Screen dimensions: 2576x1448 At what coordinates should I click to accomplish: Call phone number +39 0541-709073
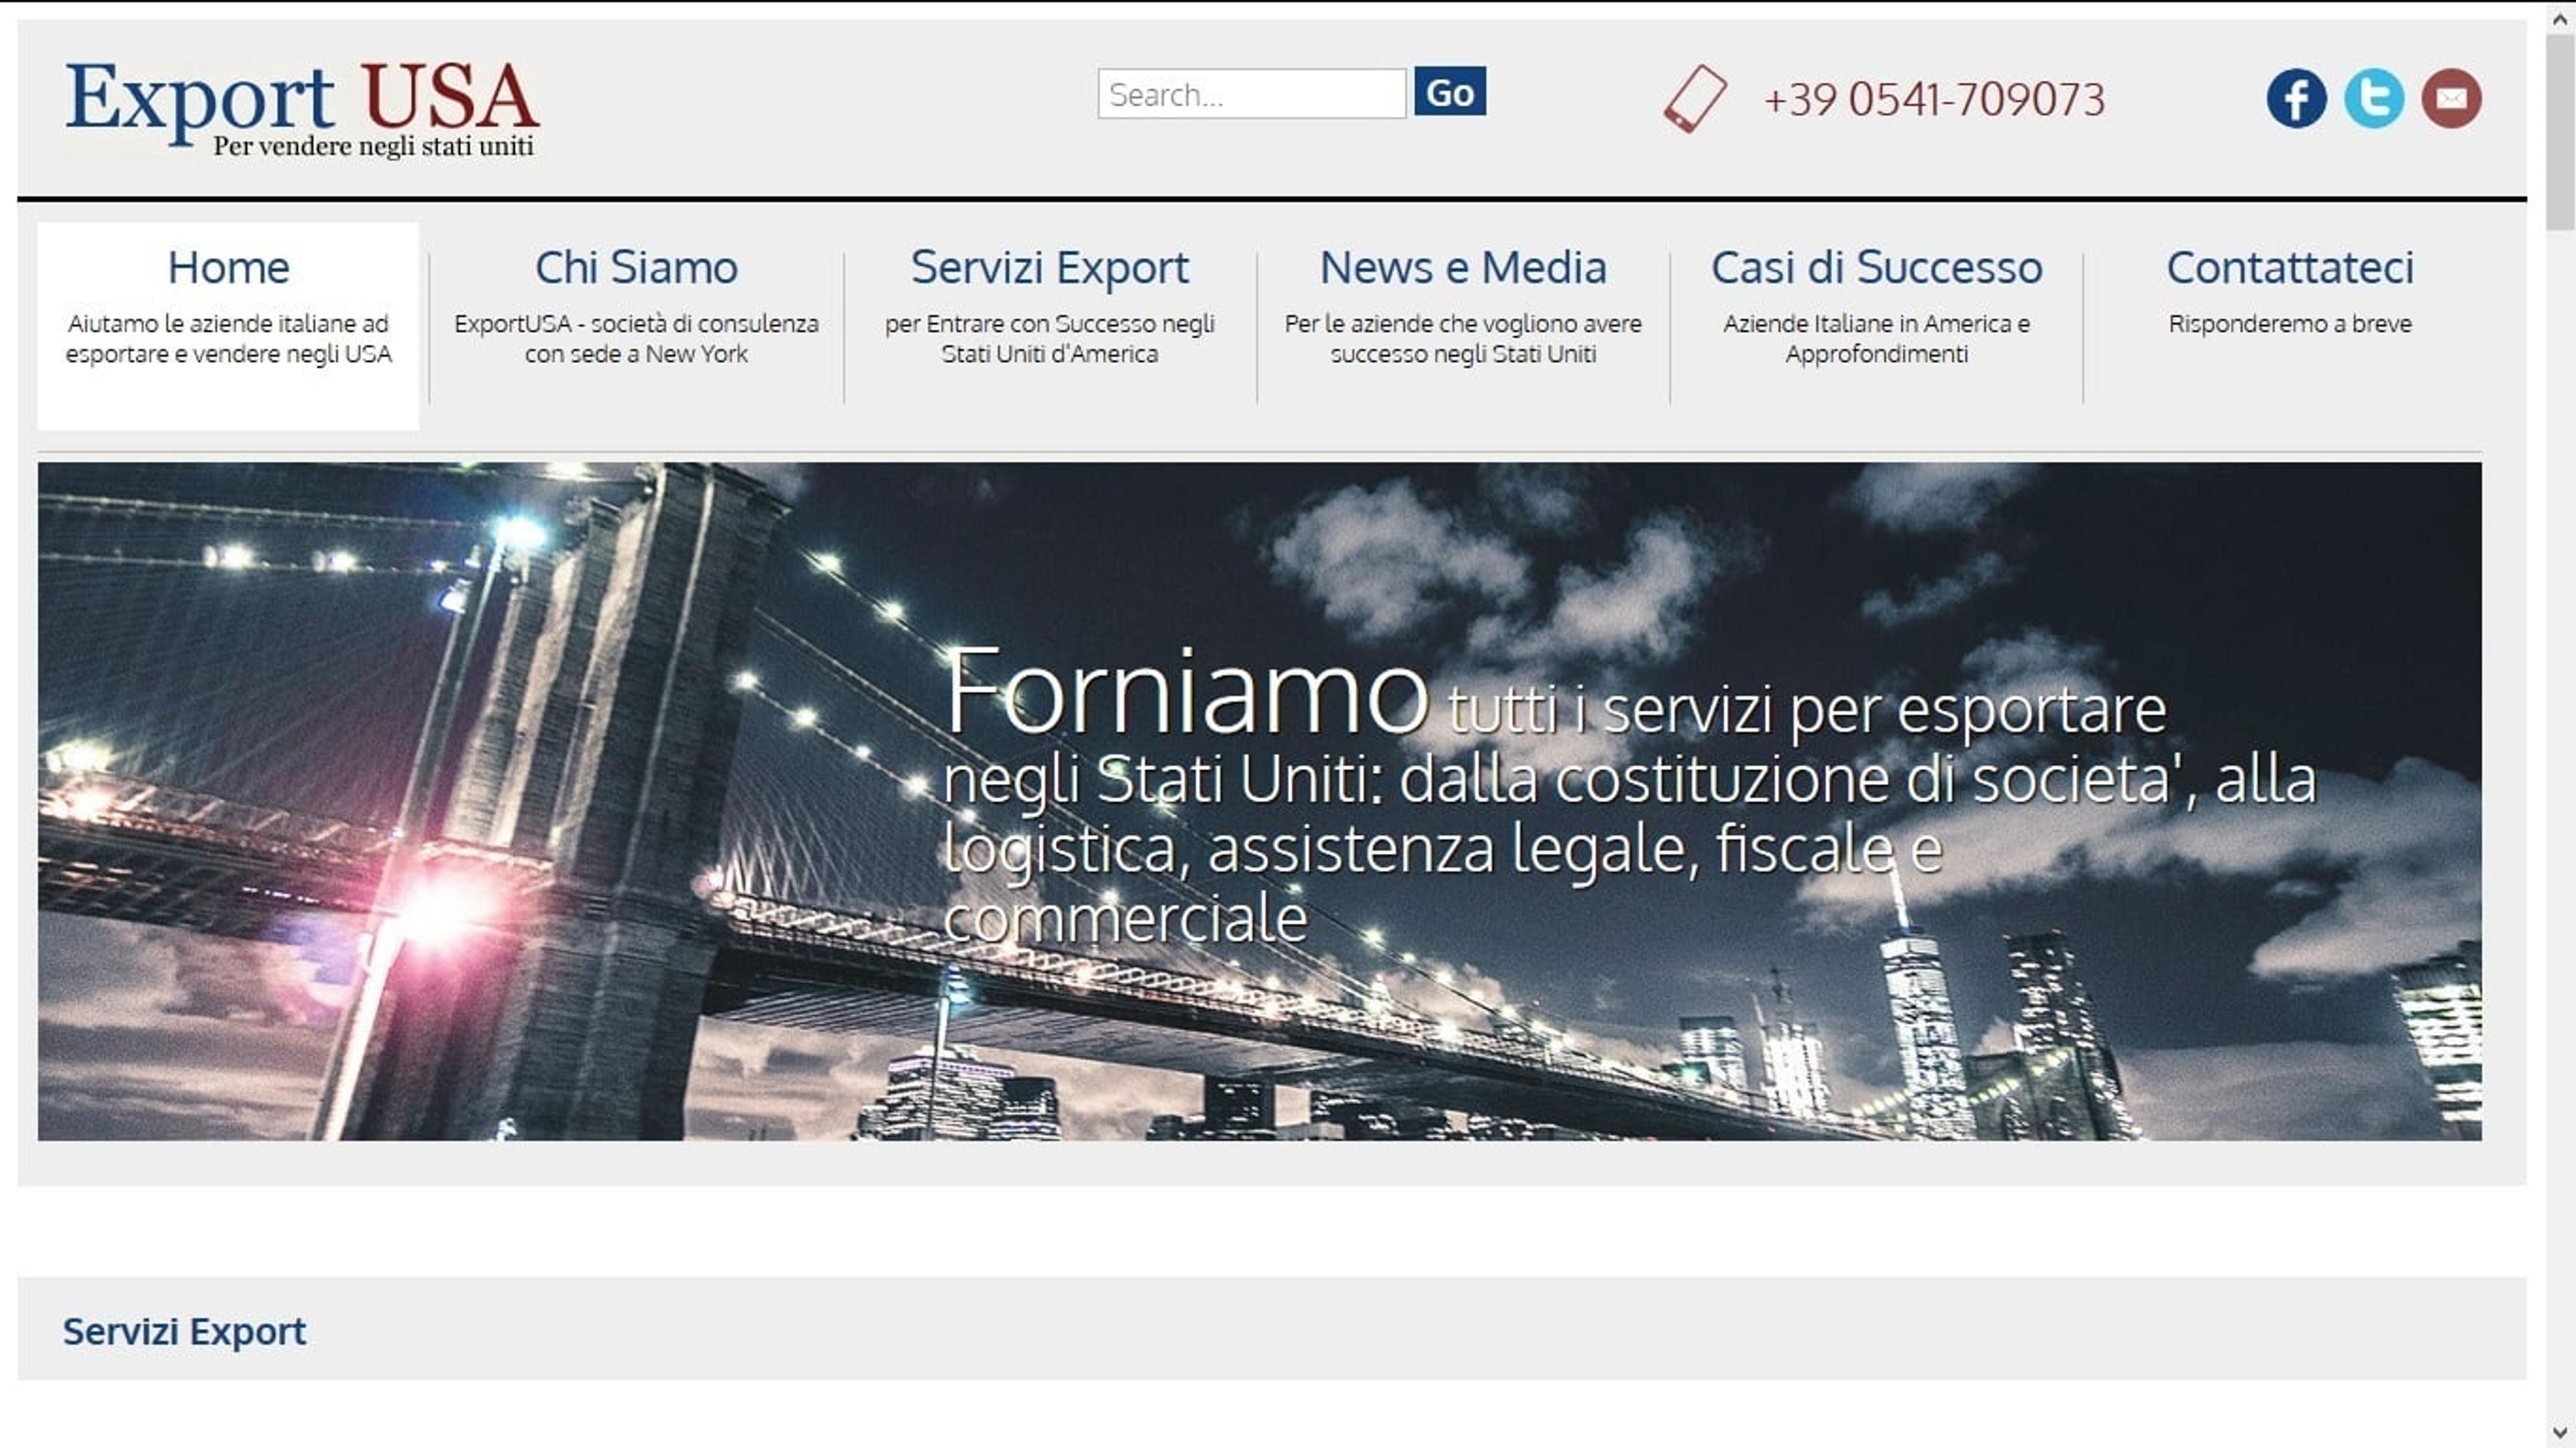[1935, 99]
